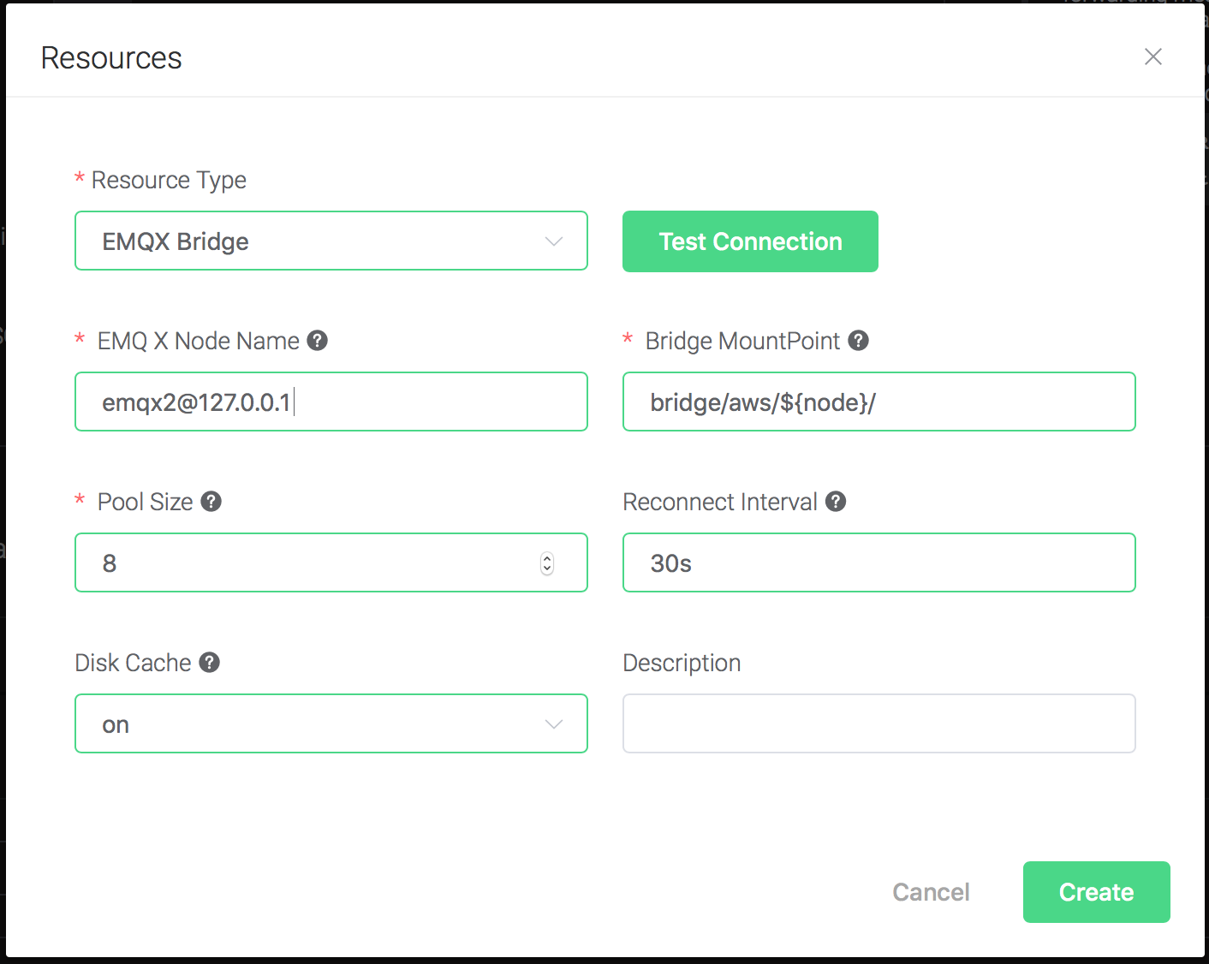The width and height of the screenshot is (1209, 964).
Task: Open the Resource Type dropdown showing EMQX Bridge
Action: point(331,241)
